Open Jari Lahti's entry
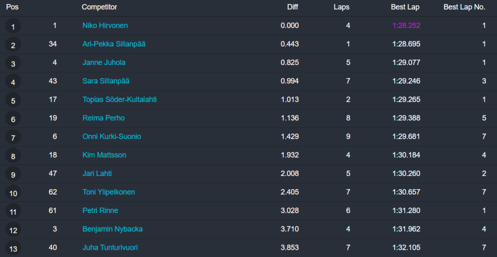The height and width of the screenshot is (257, 497). (97, 174)
